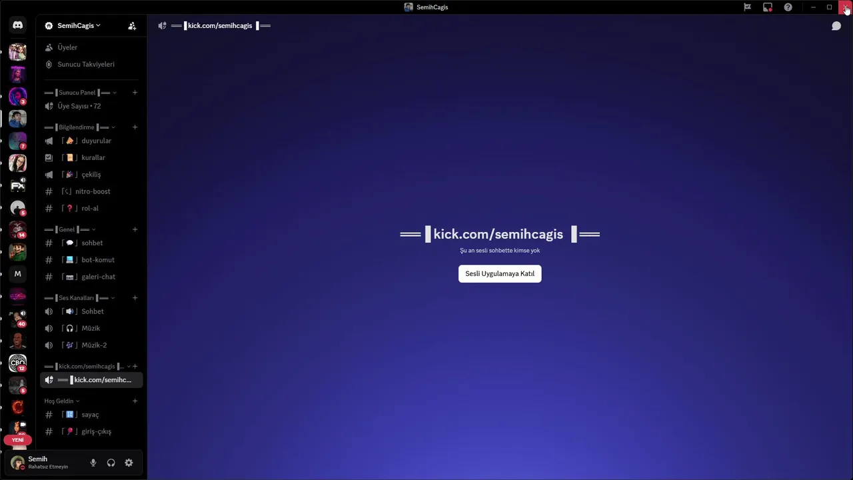
Task: Collapse kick.com/semihcagis category in sidebar
Action: click(87, 367)
